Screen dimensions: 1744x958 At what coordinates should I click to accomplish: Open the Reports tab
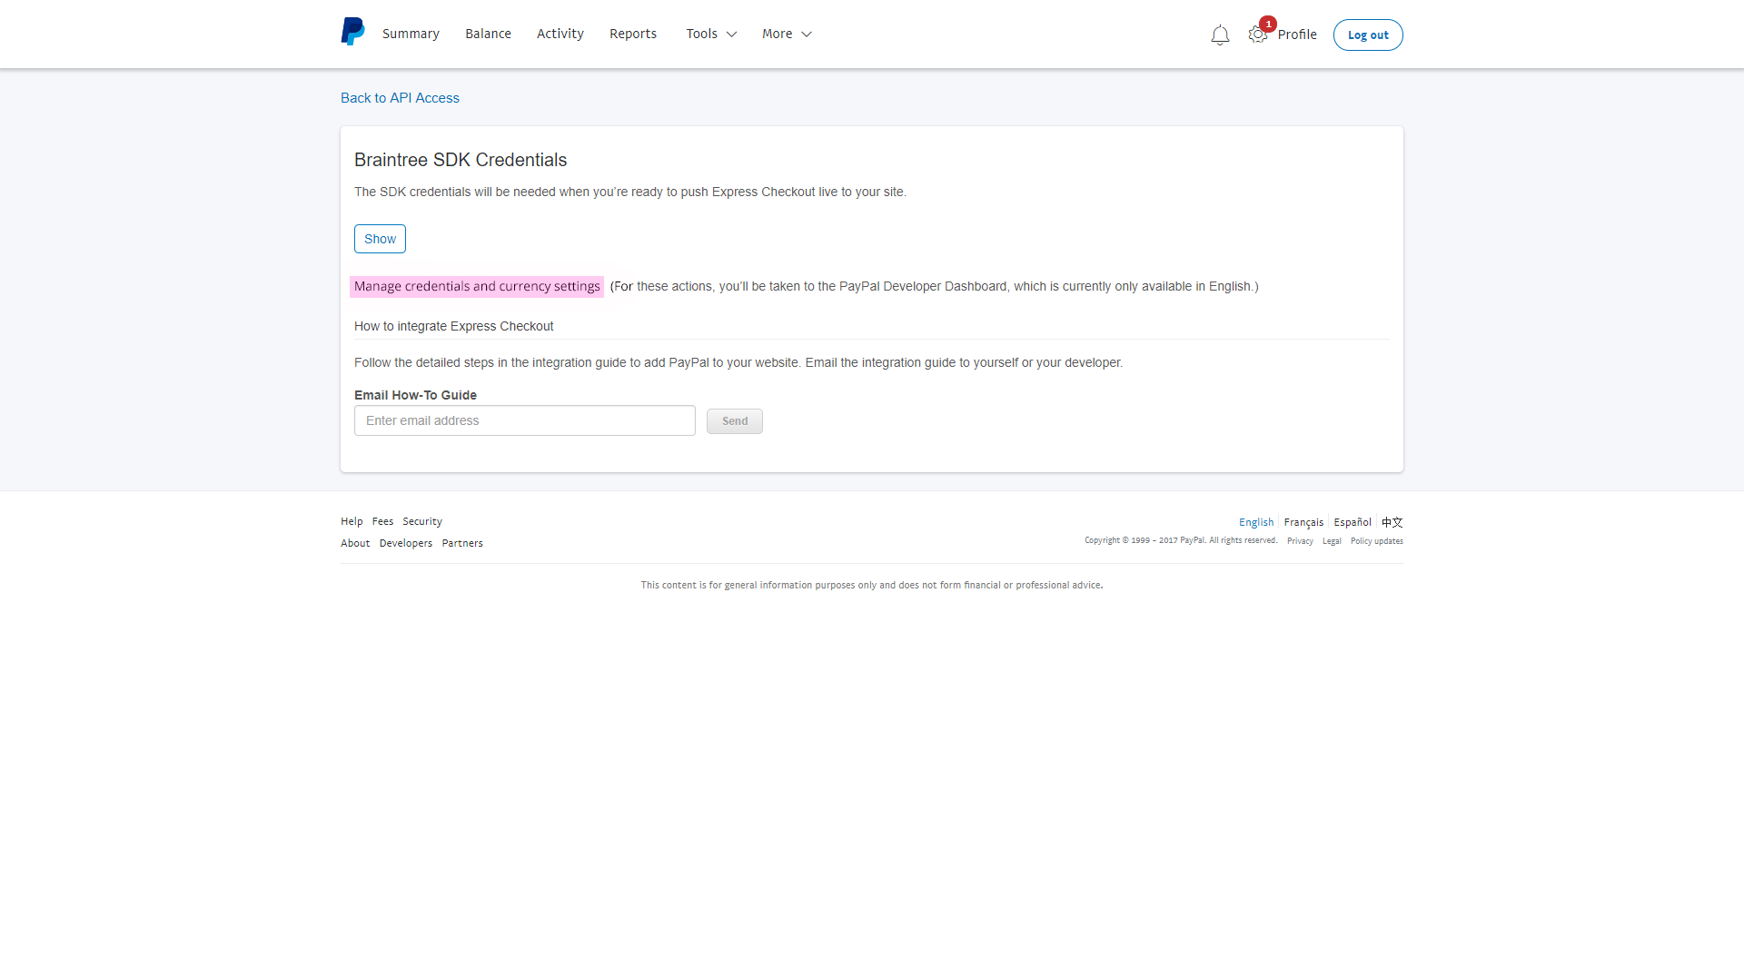pyautogui.click(x=633, y=34)
